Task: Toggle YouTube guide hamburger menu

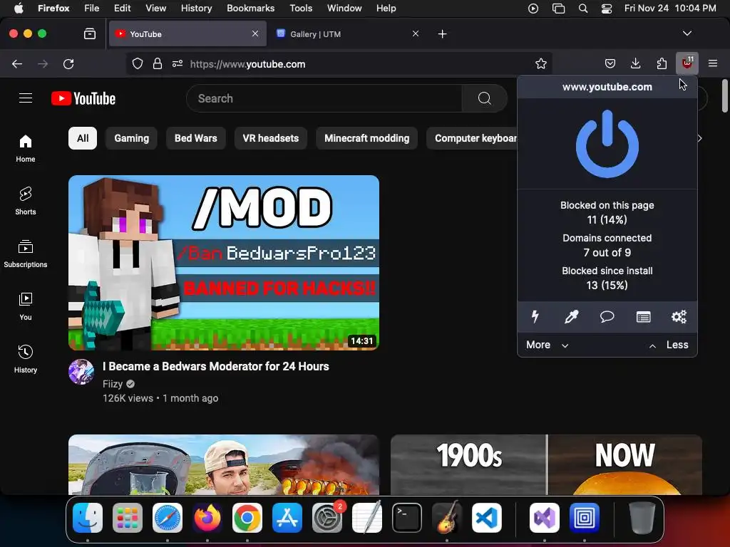Action: pyautogui.click(x=26, y=98)
